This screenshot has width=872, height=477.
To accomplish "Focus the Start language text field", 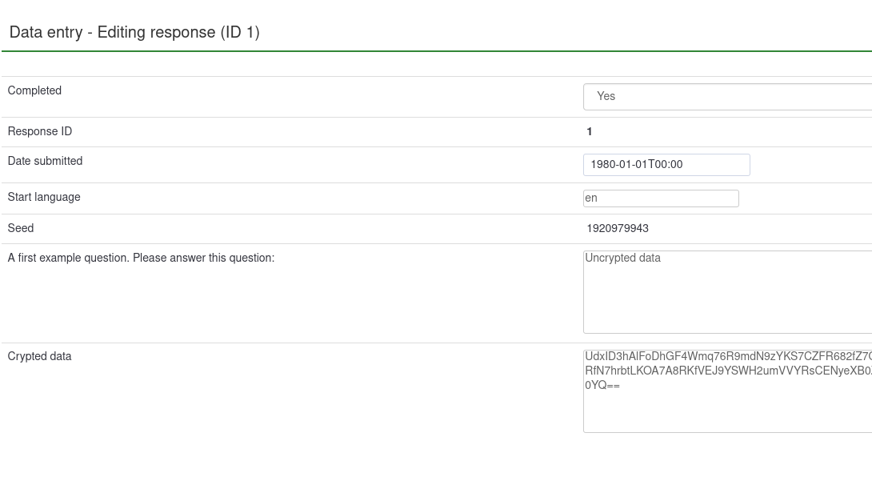I will [x=661, y=198].
